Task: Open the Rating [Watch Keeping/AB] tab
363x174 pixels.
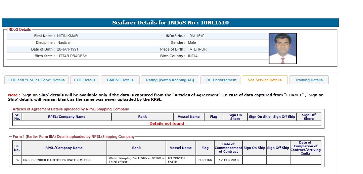Action: [x=170, y=80]
